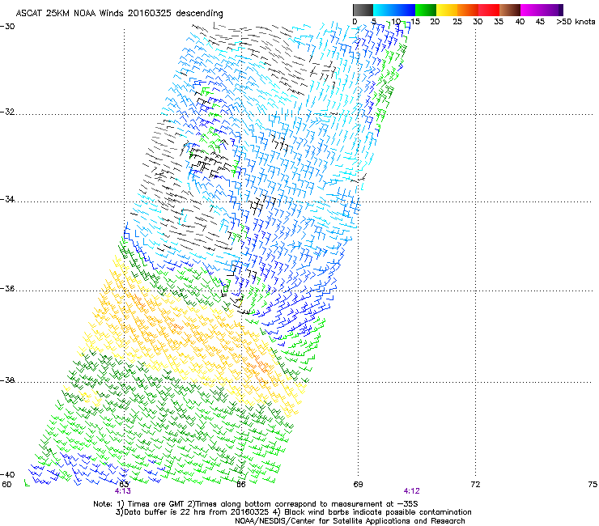Click the NOAA/NESDIS credit line
This screenshot has width=599, height=526.
350,521
